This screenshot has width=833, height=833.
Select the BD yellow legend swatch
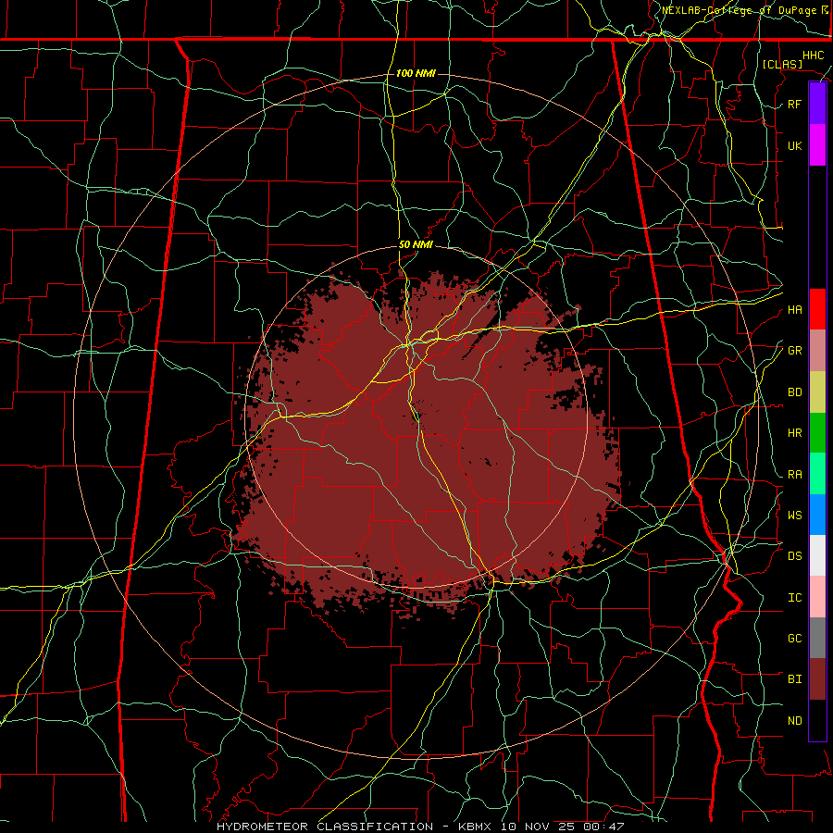click(x=817, y=392)
